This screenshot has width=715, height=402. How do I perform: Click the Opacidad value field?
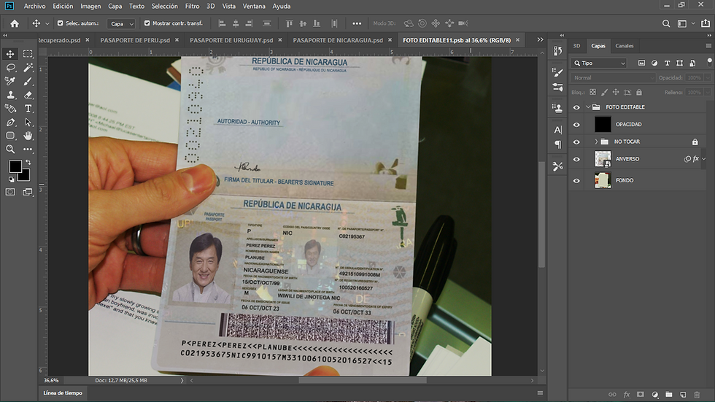tap(695, 78)
